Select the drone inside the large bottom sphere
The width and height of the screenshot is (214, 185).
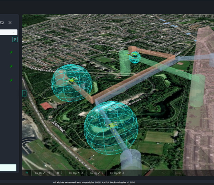pyautogui.click(x=112, y=125)
